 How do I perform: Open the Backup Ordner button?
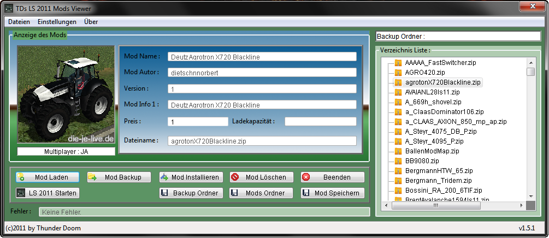coord(191,193)
